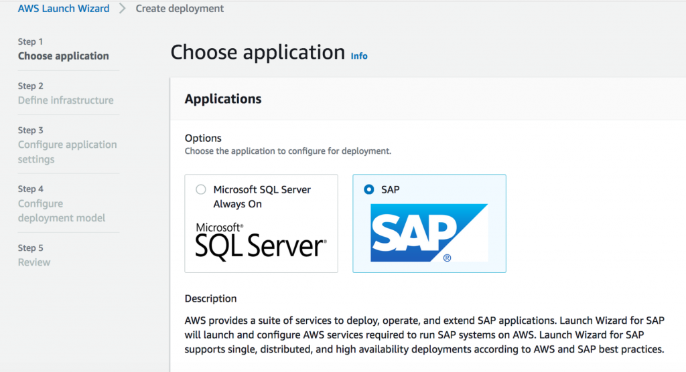Select the SAP radio button
The image size is (686, 372).
click(x=368, y=189)
